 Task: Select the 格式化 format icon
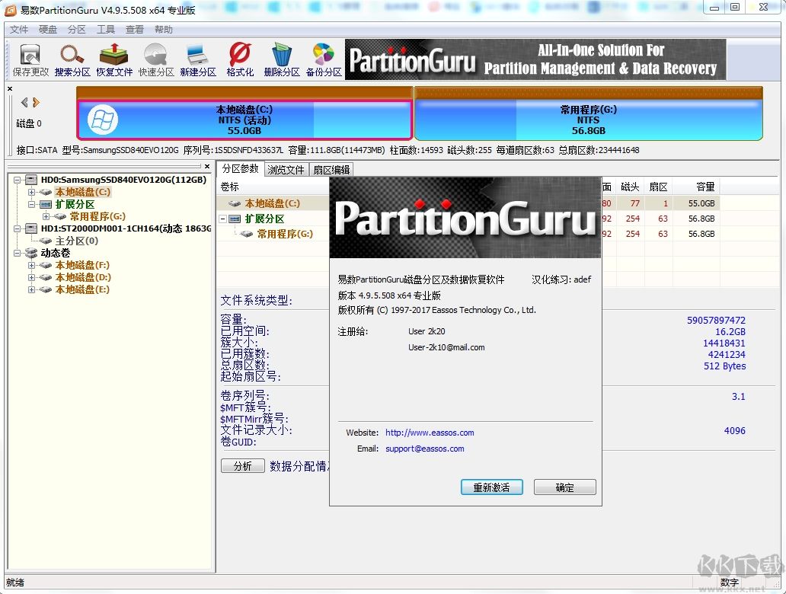coord(239,59)
